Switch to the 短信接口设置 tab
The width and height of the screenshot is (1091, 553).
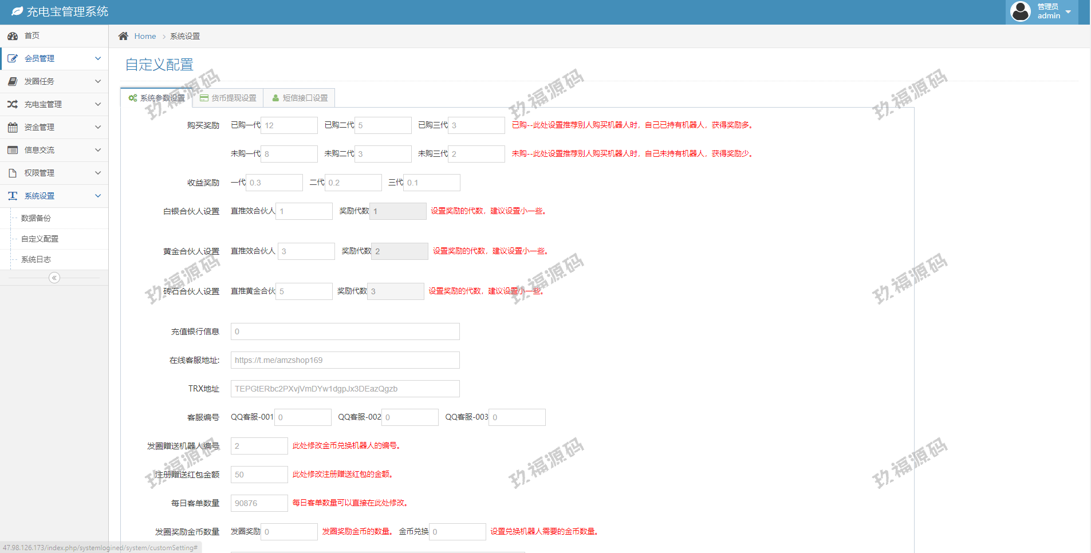coord(300,98)
